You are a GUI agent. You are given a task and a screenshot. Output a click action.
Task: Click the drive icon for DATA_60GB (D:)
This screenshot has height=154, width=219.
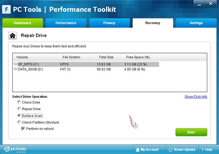pos(15,69)
